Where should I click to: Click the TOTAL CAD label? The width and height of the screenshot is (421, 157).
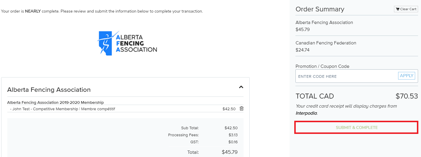(x=315, y=96)
